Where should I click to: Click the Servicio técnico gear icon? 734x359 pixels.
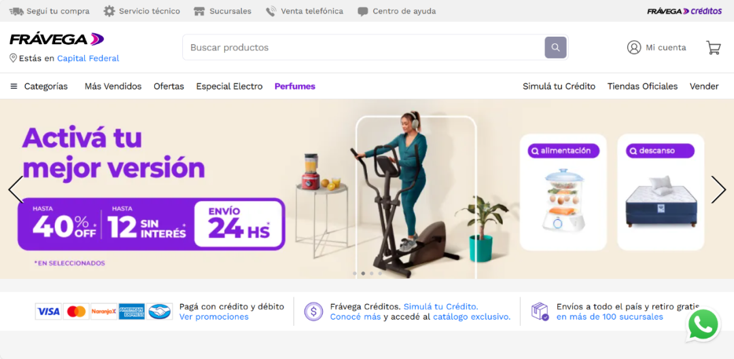coord(109,12)
